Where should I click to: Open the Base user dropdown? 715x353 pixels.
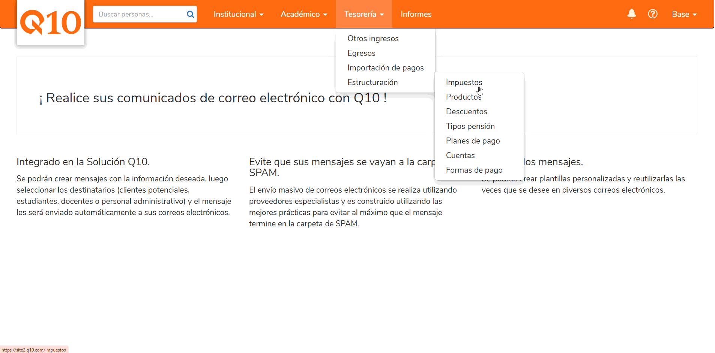(684, 14)
